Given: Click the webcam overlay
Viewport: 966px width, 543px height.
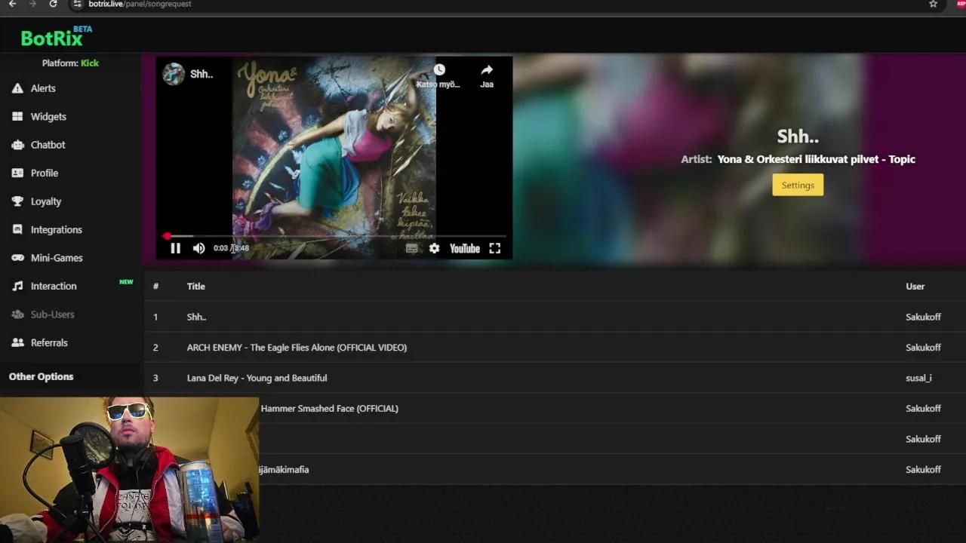Looking at the screenshot, I should (x=129, y=470).
